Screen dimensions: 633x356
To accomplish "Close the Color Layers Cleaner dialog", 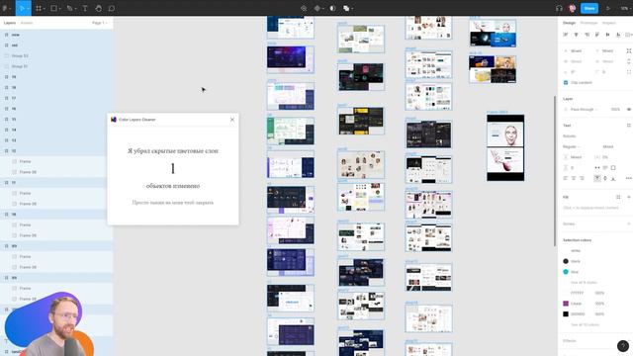I will pos(232,120).
